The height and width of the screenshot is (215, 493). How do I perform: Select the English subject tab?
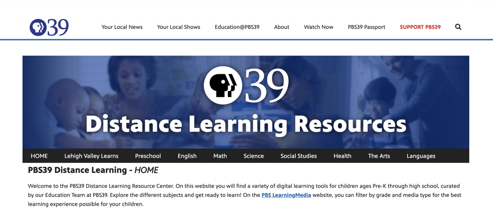pos(187,156)
